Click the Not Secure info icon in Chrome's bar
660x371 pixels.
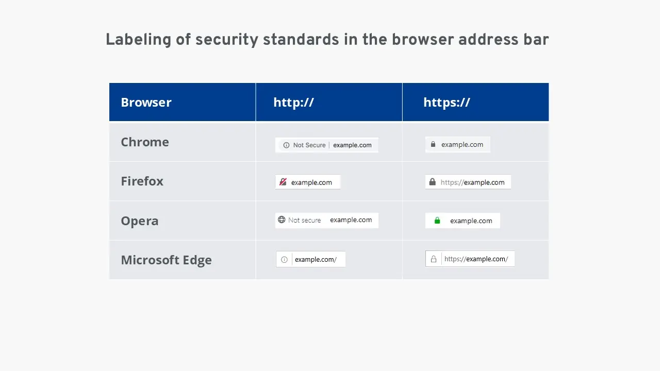point(286,145)
